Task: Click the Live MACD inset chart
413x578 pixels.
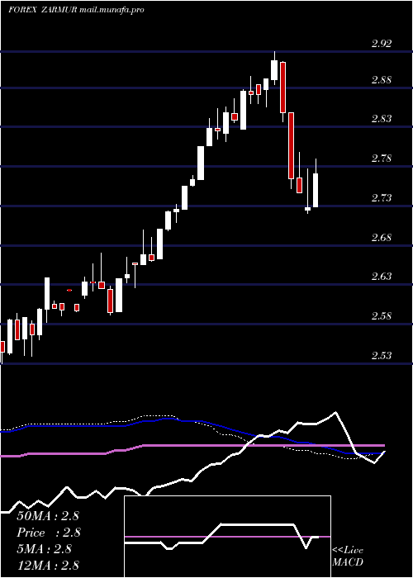Action: [227, 537]
